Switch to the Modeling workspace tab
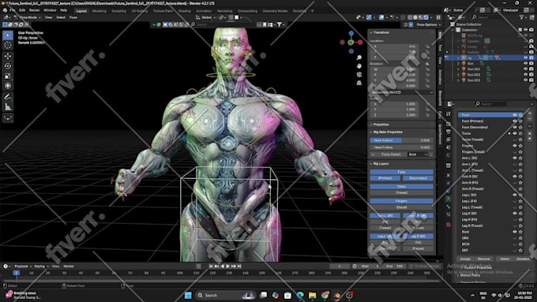The width and height of the screenshot is (537, 302). pyautogui.click(x=100, y=11)
